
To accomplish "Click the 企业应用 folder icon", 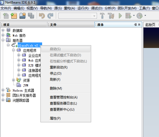I will point(24,55).
